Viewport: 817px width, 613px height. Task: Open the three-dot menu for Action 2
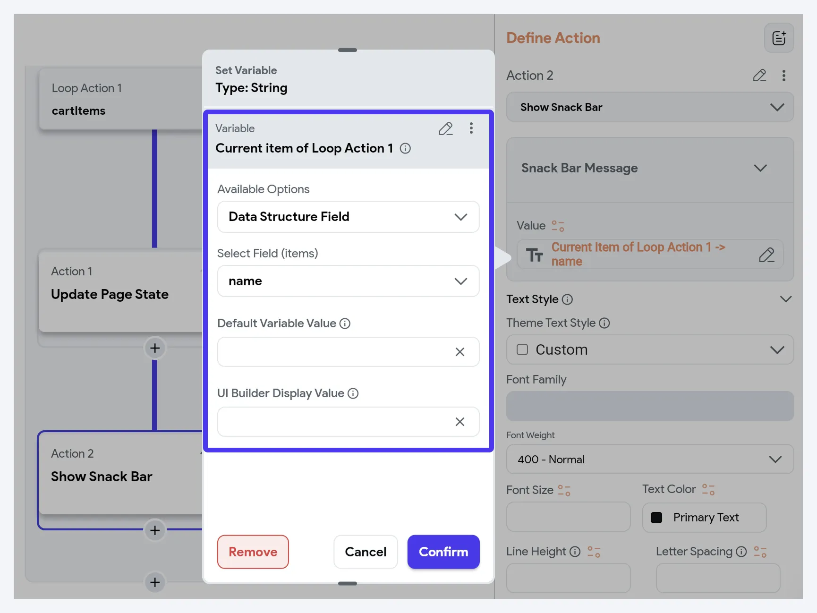pyautogui.click(x=784, y=76)
